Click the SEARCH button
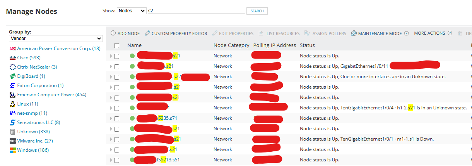The image size is (472, 166). (x=257, y=11)
